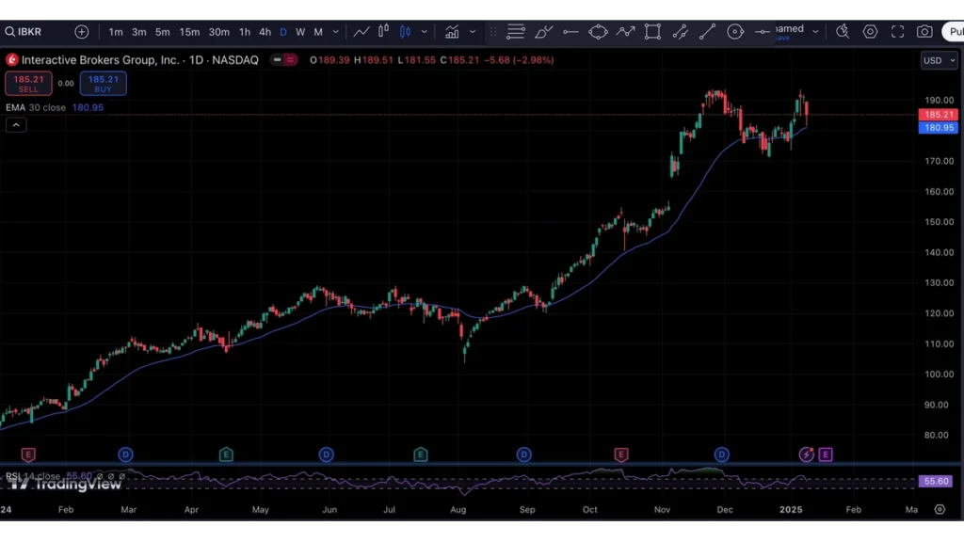Select the 30m timeframe
964x542 pixels.
click(218, 32)
